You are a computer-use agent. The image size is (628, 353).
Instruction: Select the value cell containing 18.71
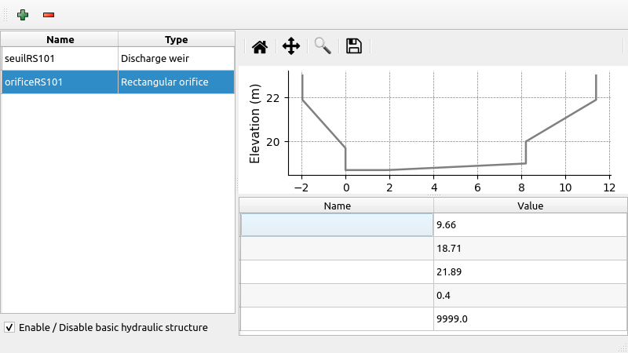click(530, 249)
